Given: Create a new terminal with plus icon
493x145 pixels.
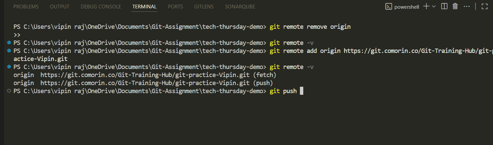Looking at the screenshot, I should 426,6.
